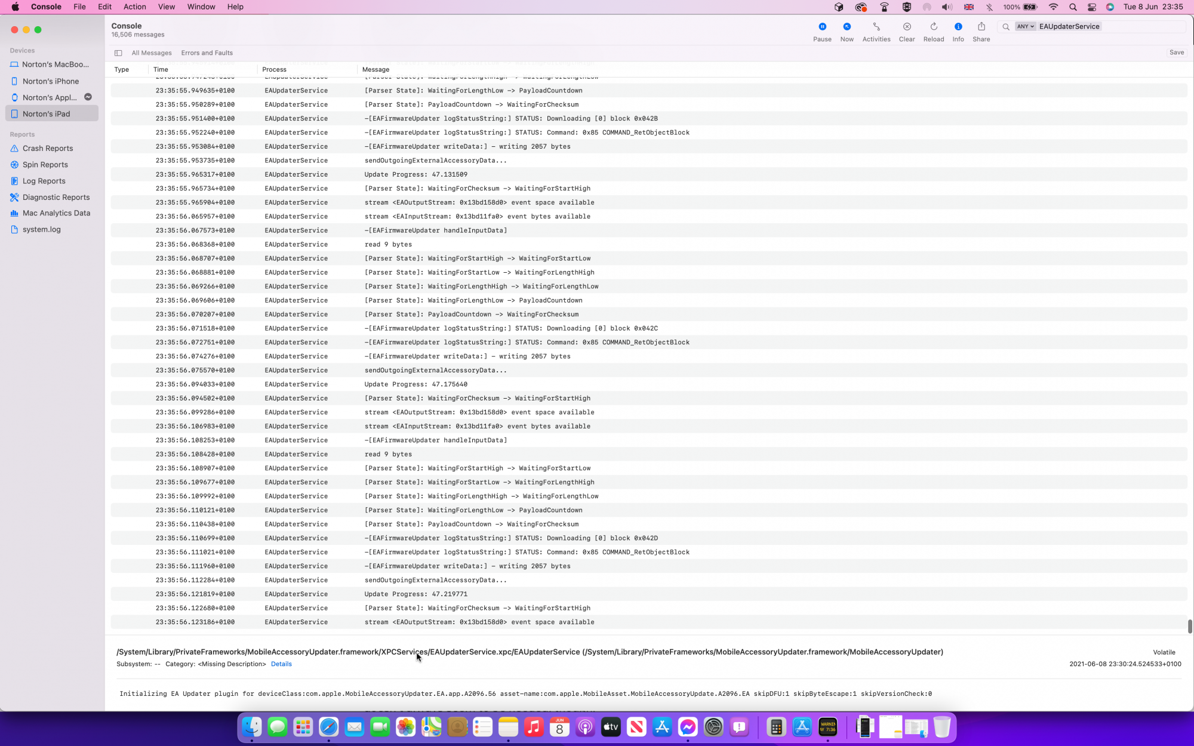Save the current search

point(1175,53)
